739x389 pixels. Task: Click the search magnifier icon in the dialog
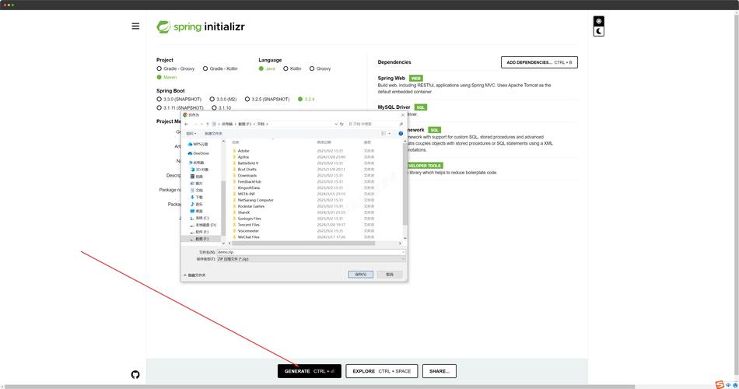point(401,124)
